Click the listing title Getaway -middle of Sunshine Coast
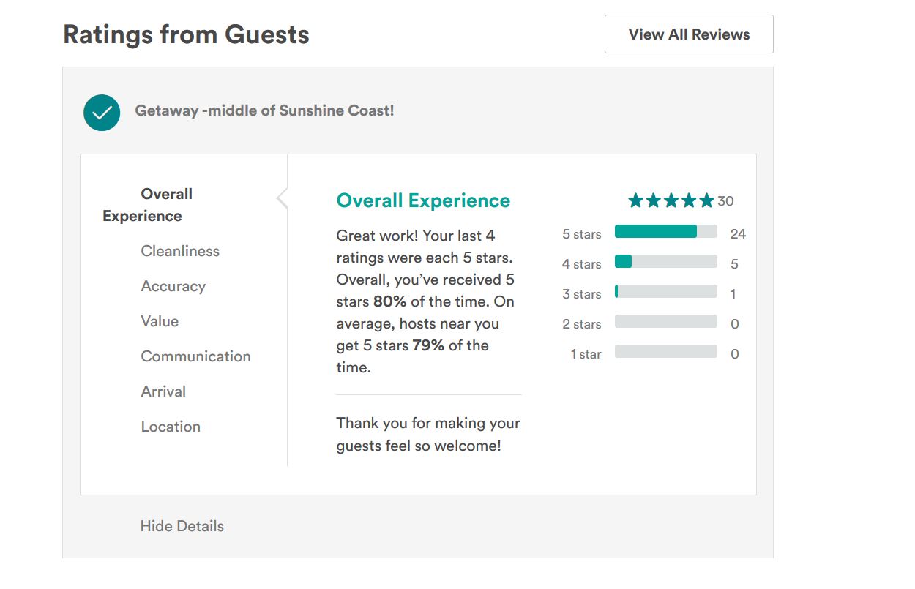The width and height of the screenshot is (915, 589). pyautogui.click(x=264, y=111)
